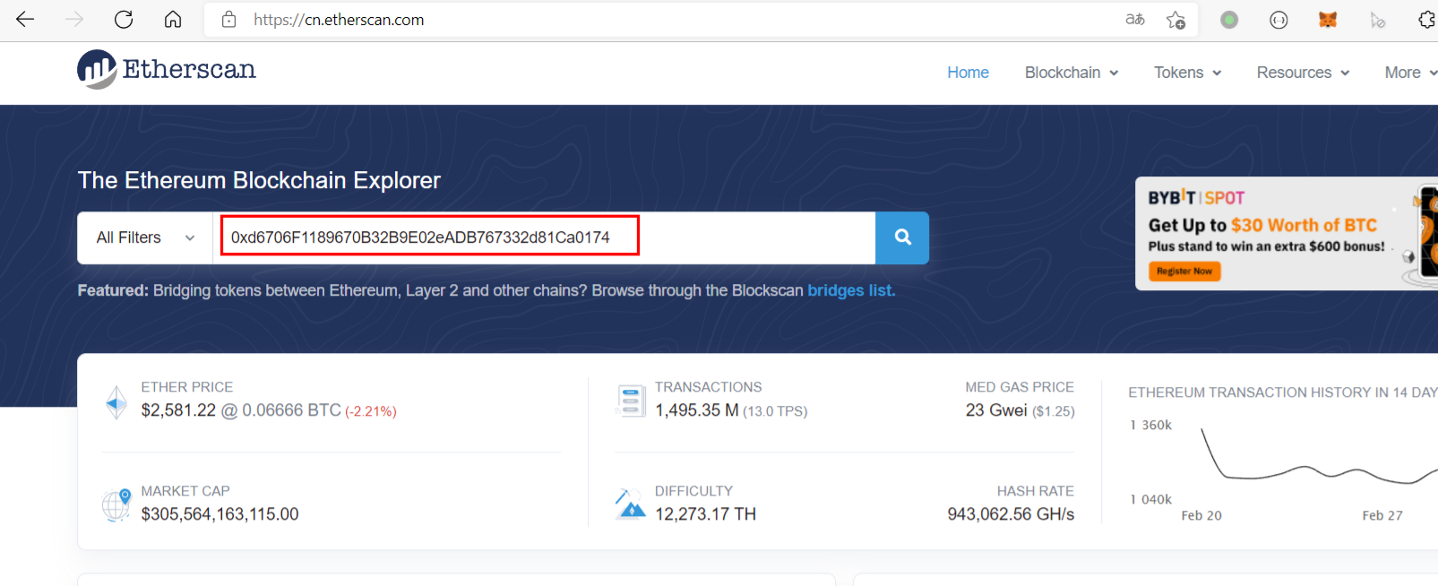Open the grey cursor extension icon
The height and width of the screenshot is (586, 1438).
click(x=1378, y=19)
